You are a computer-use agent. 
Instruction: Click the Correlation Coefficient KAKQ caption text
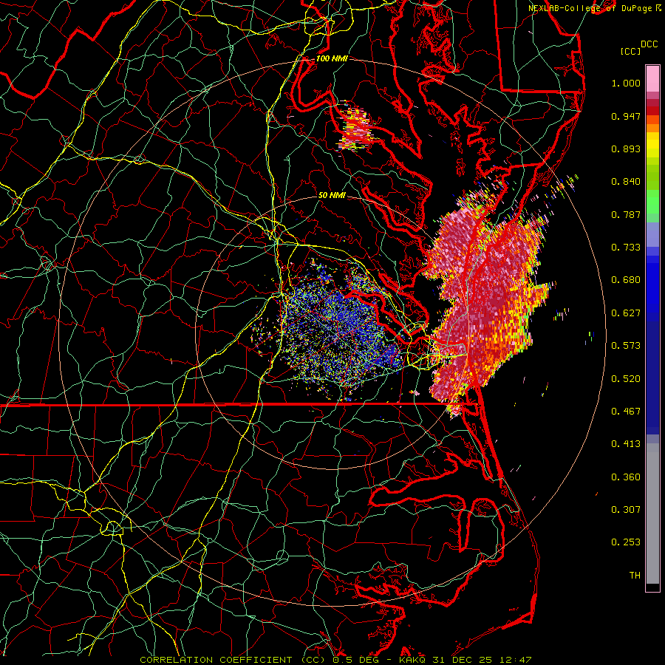tap(335, 660)
